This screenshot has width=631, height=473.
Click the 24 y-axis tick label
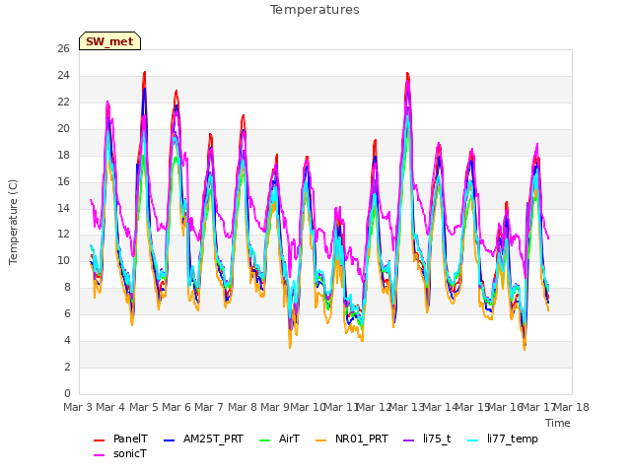[x=63, y=76]
